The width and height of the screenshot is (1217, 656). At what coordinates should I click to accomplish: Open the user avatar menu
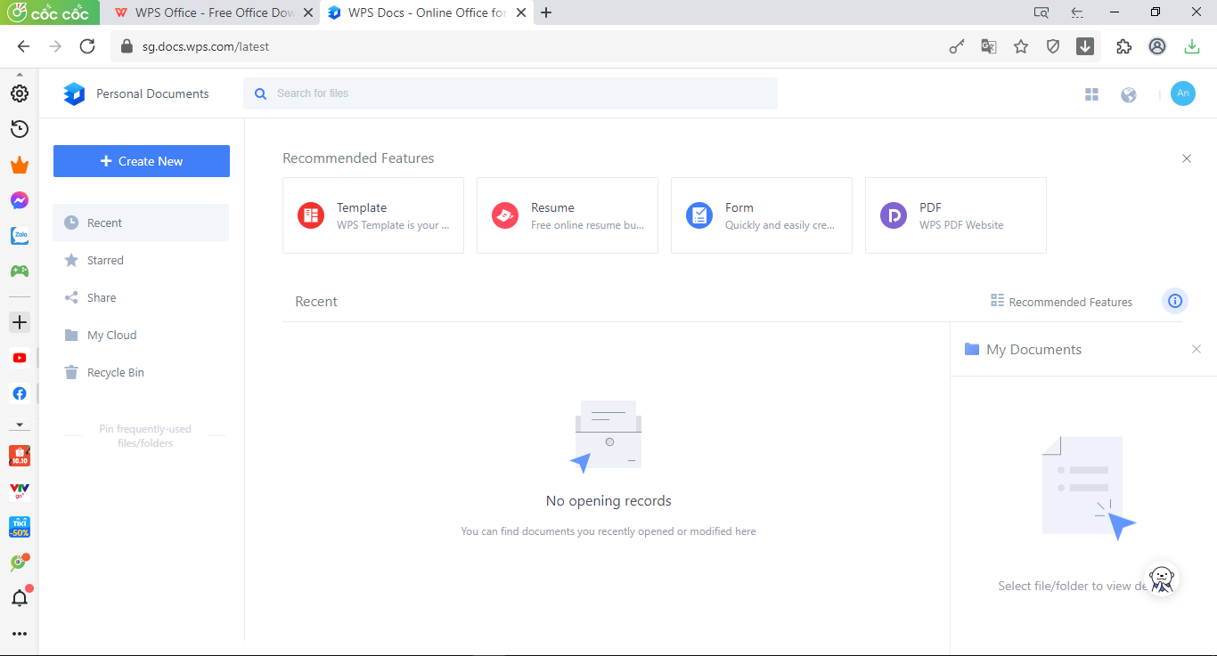tap(1182, 93)
